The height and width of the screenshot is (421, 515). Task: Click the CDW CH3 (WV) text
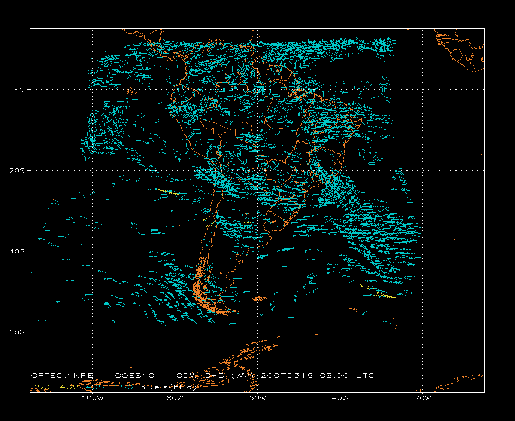tap(215, 375)
